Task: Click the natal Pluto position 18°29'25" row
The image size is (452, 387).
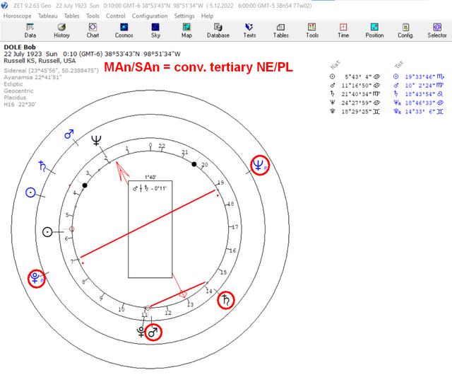Action: pos(355,112)
